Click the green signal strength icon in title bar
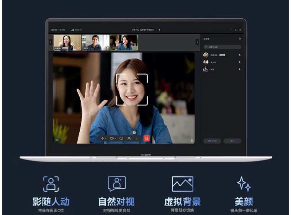Viewport: 291px width, 215px height. [x=72, y=30]
